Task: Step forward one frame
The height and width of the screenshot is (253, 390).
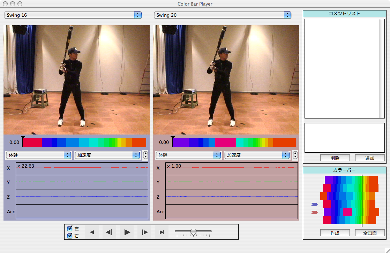Action: (x=144, y=232)
